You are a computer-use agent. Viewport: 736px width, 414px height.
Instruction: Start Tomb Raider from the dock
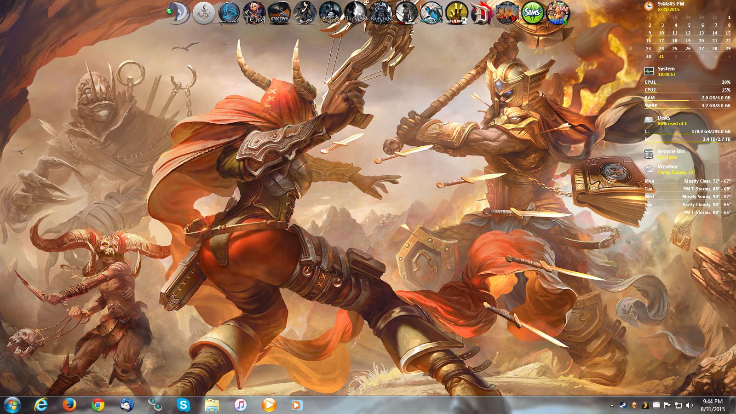click(406, 13)
